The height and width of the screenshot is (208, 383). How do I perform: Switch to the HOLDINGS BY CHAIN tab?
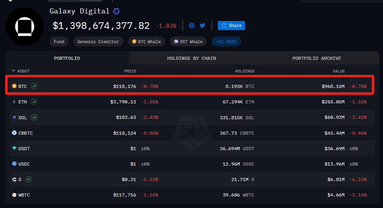click(x=192, y=58)
